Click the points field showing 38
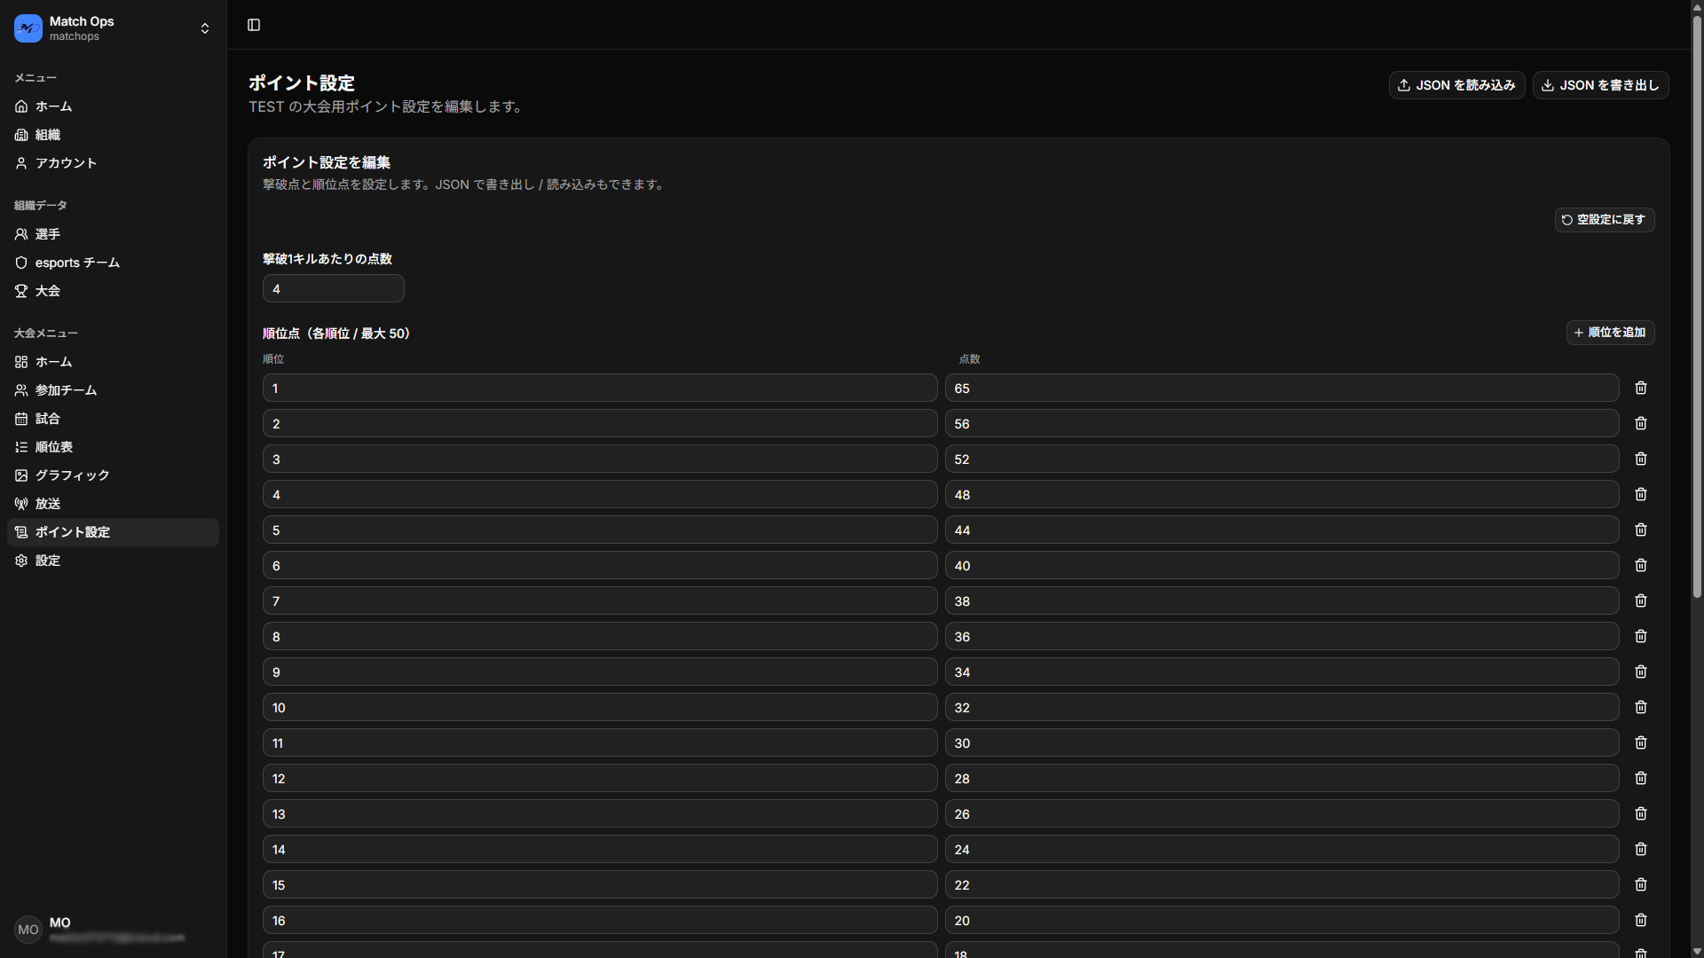1704x958 pixels. coord(1282,601)
